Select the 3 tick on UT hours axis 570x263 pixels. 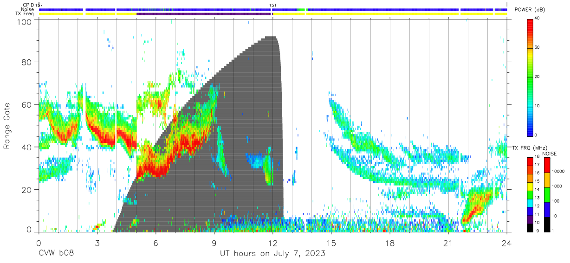(97, 243)
